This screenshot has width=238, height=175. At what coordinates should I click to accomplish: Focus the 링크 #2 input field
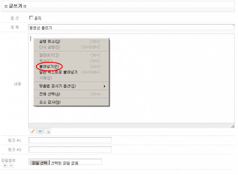click(x=70, y=149)
